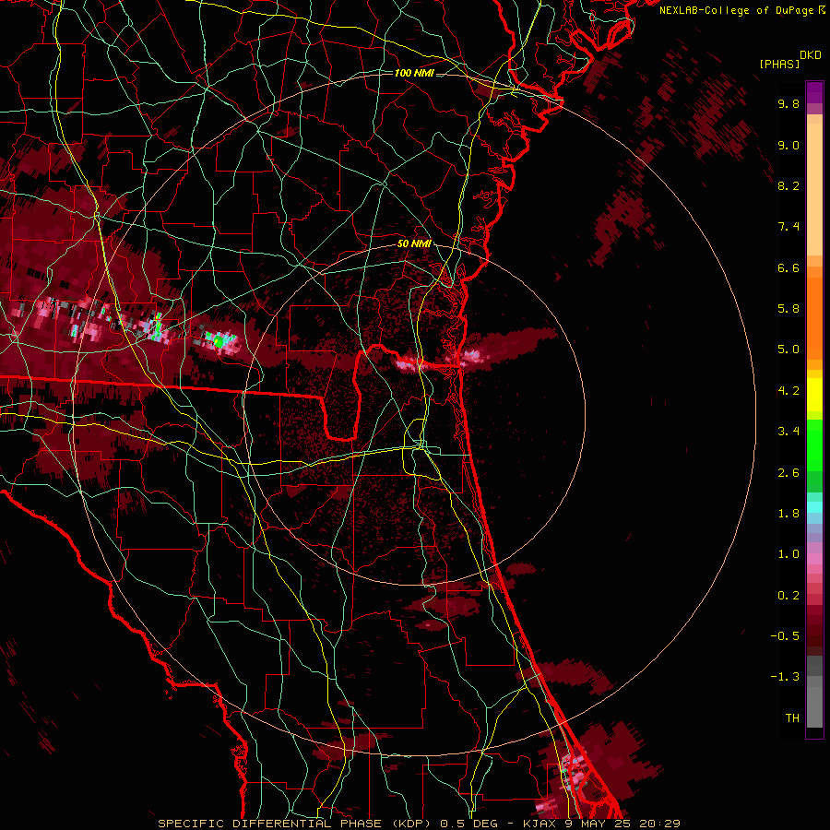The height and width of the screenshot is (830, 830).
Task: Click the 2.6 scale value
Action: 788,473
